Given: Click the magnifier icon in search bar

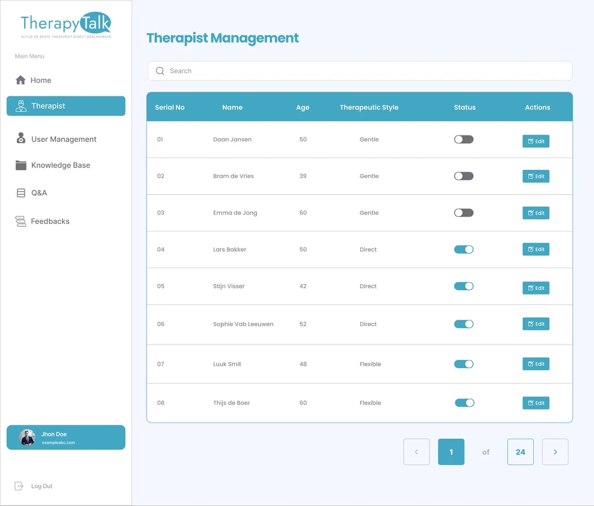Looking at the screenshot, I should coord(160,71).
